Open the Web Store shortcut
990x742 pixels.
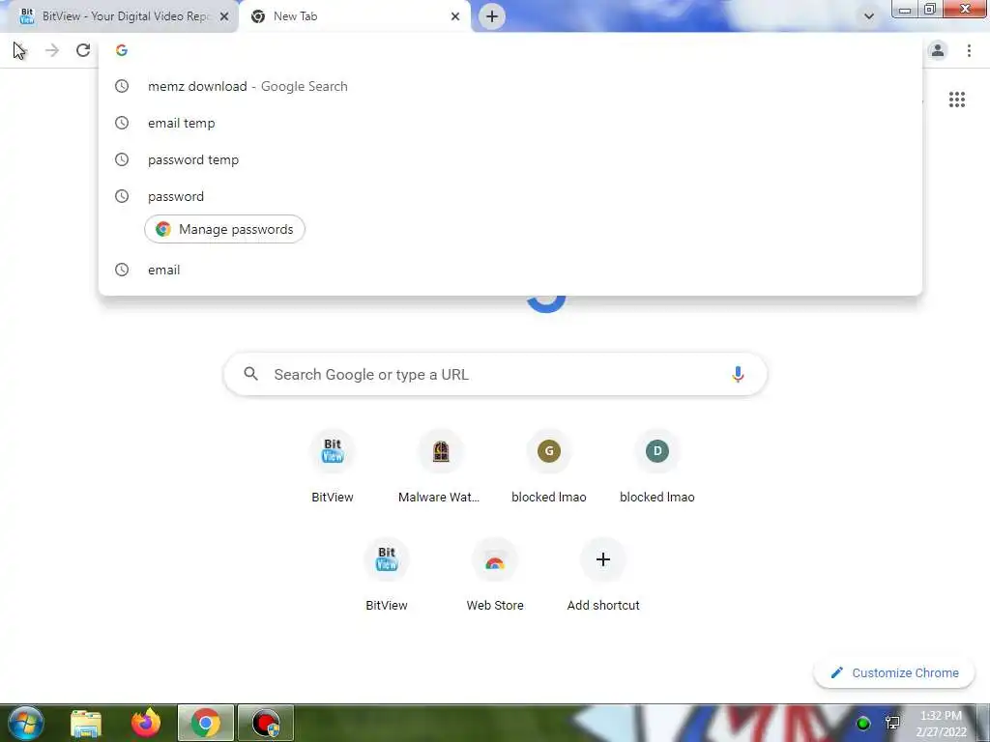click(494, 575)
